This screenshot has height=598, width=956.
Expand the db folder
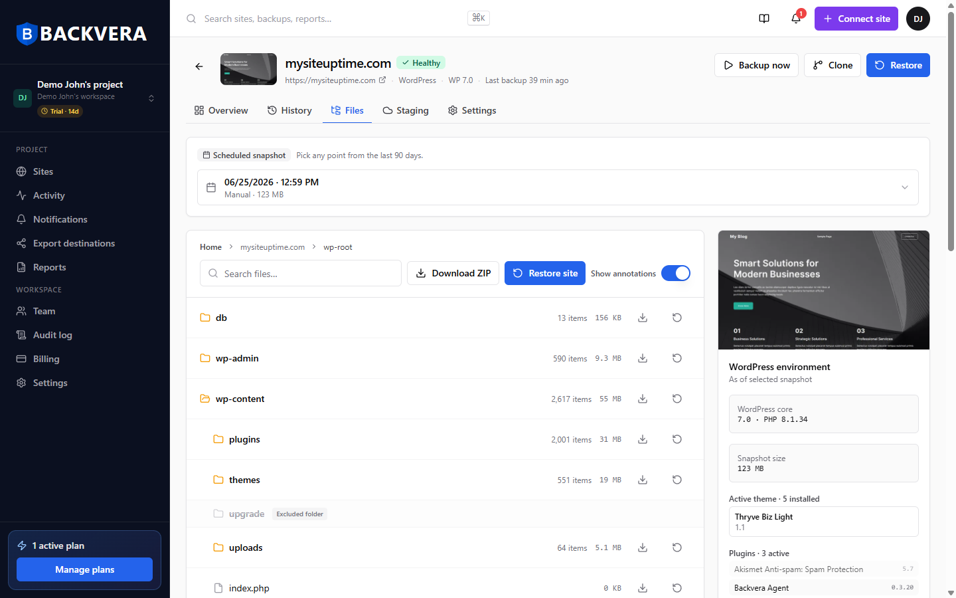pyautogui.click(x=214, y=318)
